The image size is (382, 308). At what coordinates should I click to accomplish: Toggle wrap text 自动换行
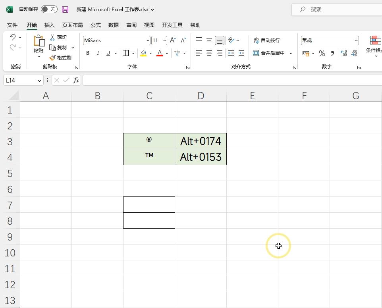267,40
